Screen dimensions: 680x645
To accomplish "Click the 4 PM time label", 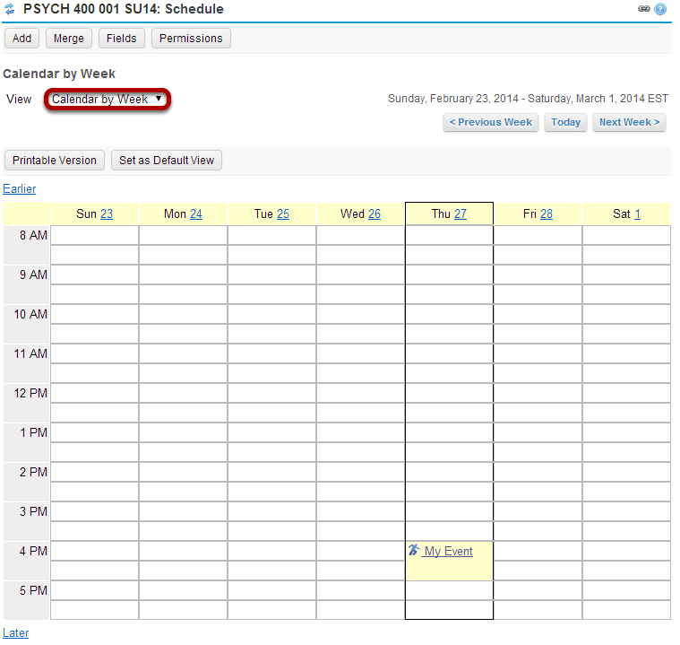I will [33, 551].
